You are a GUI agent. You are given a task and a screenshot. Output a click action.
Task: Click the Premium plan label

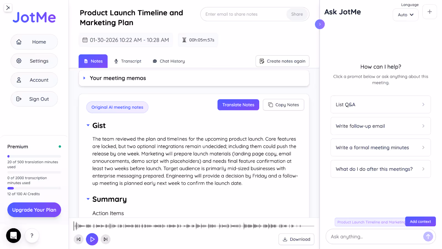click(x=18, y=147)
